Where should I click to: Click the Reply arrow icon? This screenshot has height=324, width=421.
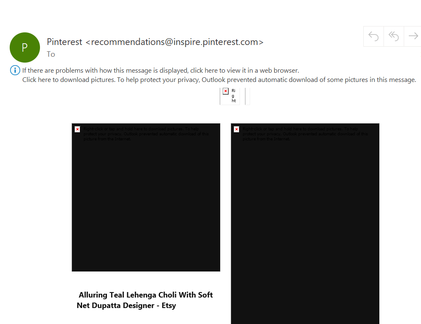(373, 36)
